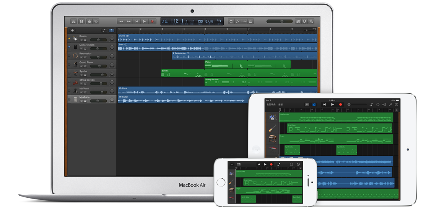The width and height of the screenshot is (435, 211).
Task: Open the 4/4 time signature in LCD
Action: pos(219,21)
